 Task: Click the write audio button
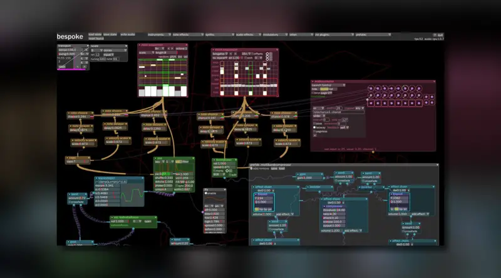point(127,34)
